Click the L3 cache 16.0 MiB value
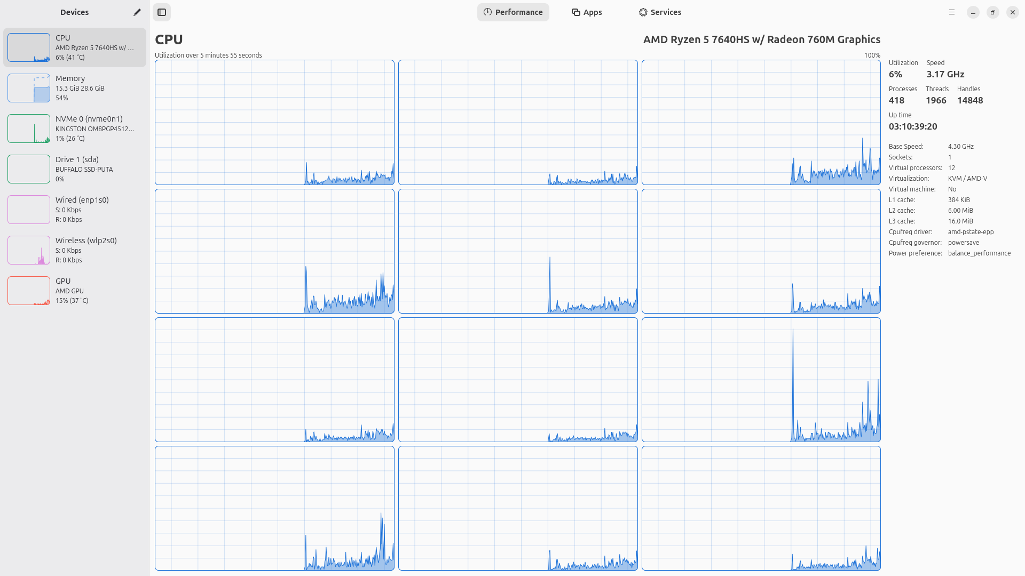 960,221
